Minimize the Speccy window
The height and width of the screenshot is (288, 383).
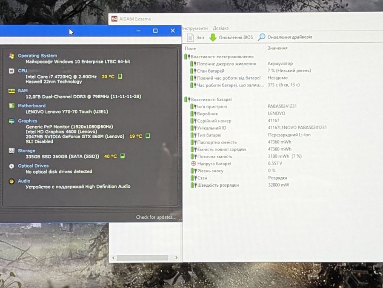tap(138, 31)
